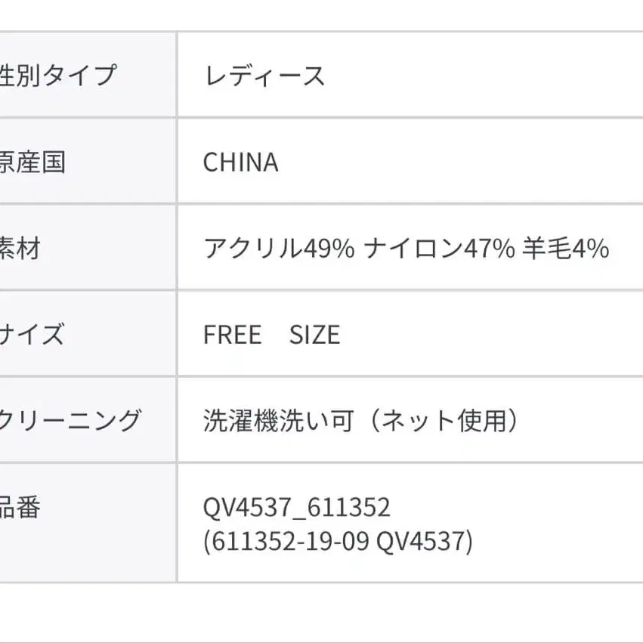Click the word FREE in size value
Screen dimensions: 643x643
(x=232, y=334)
